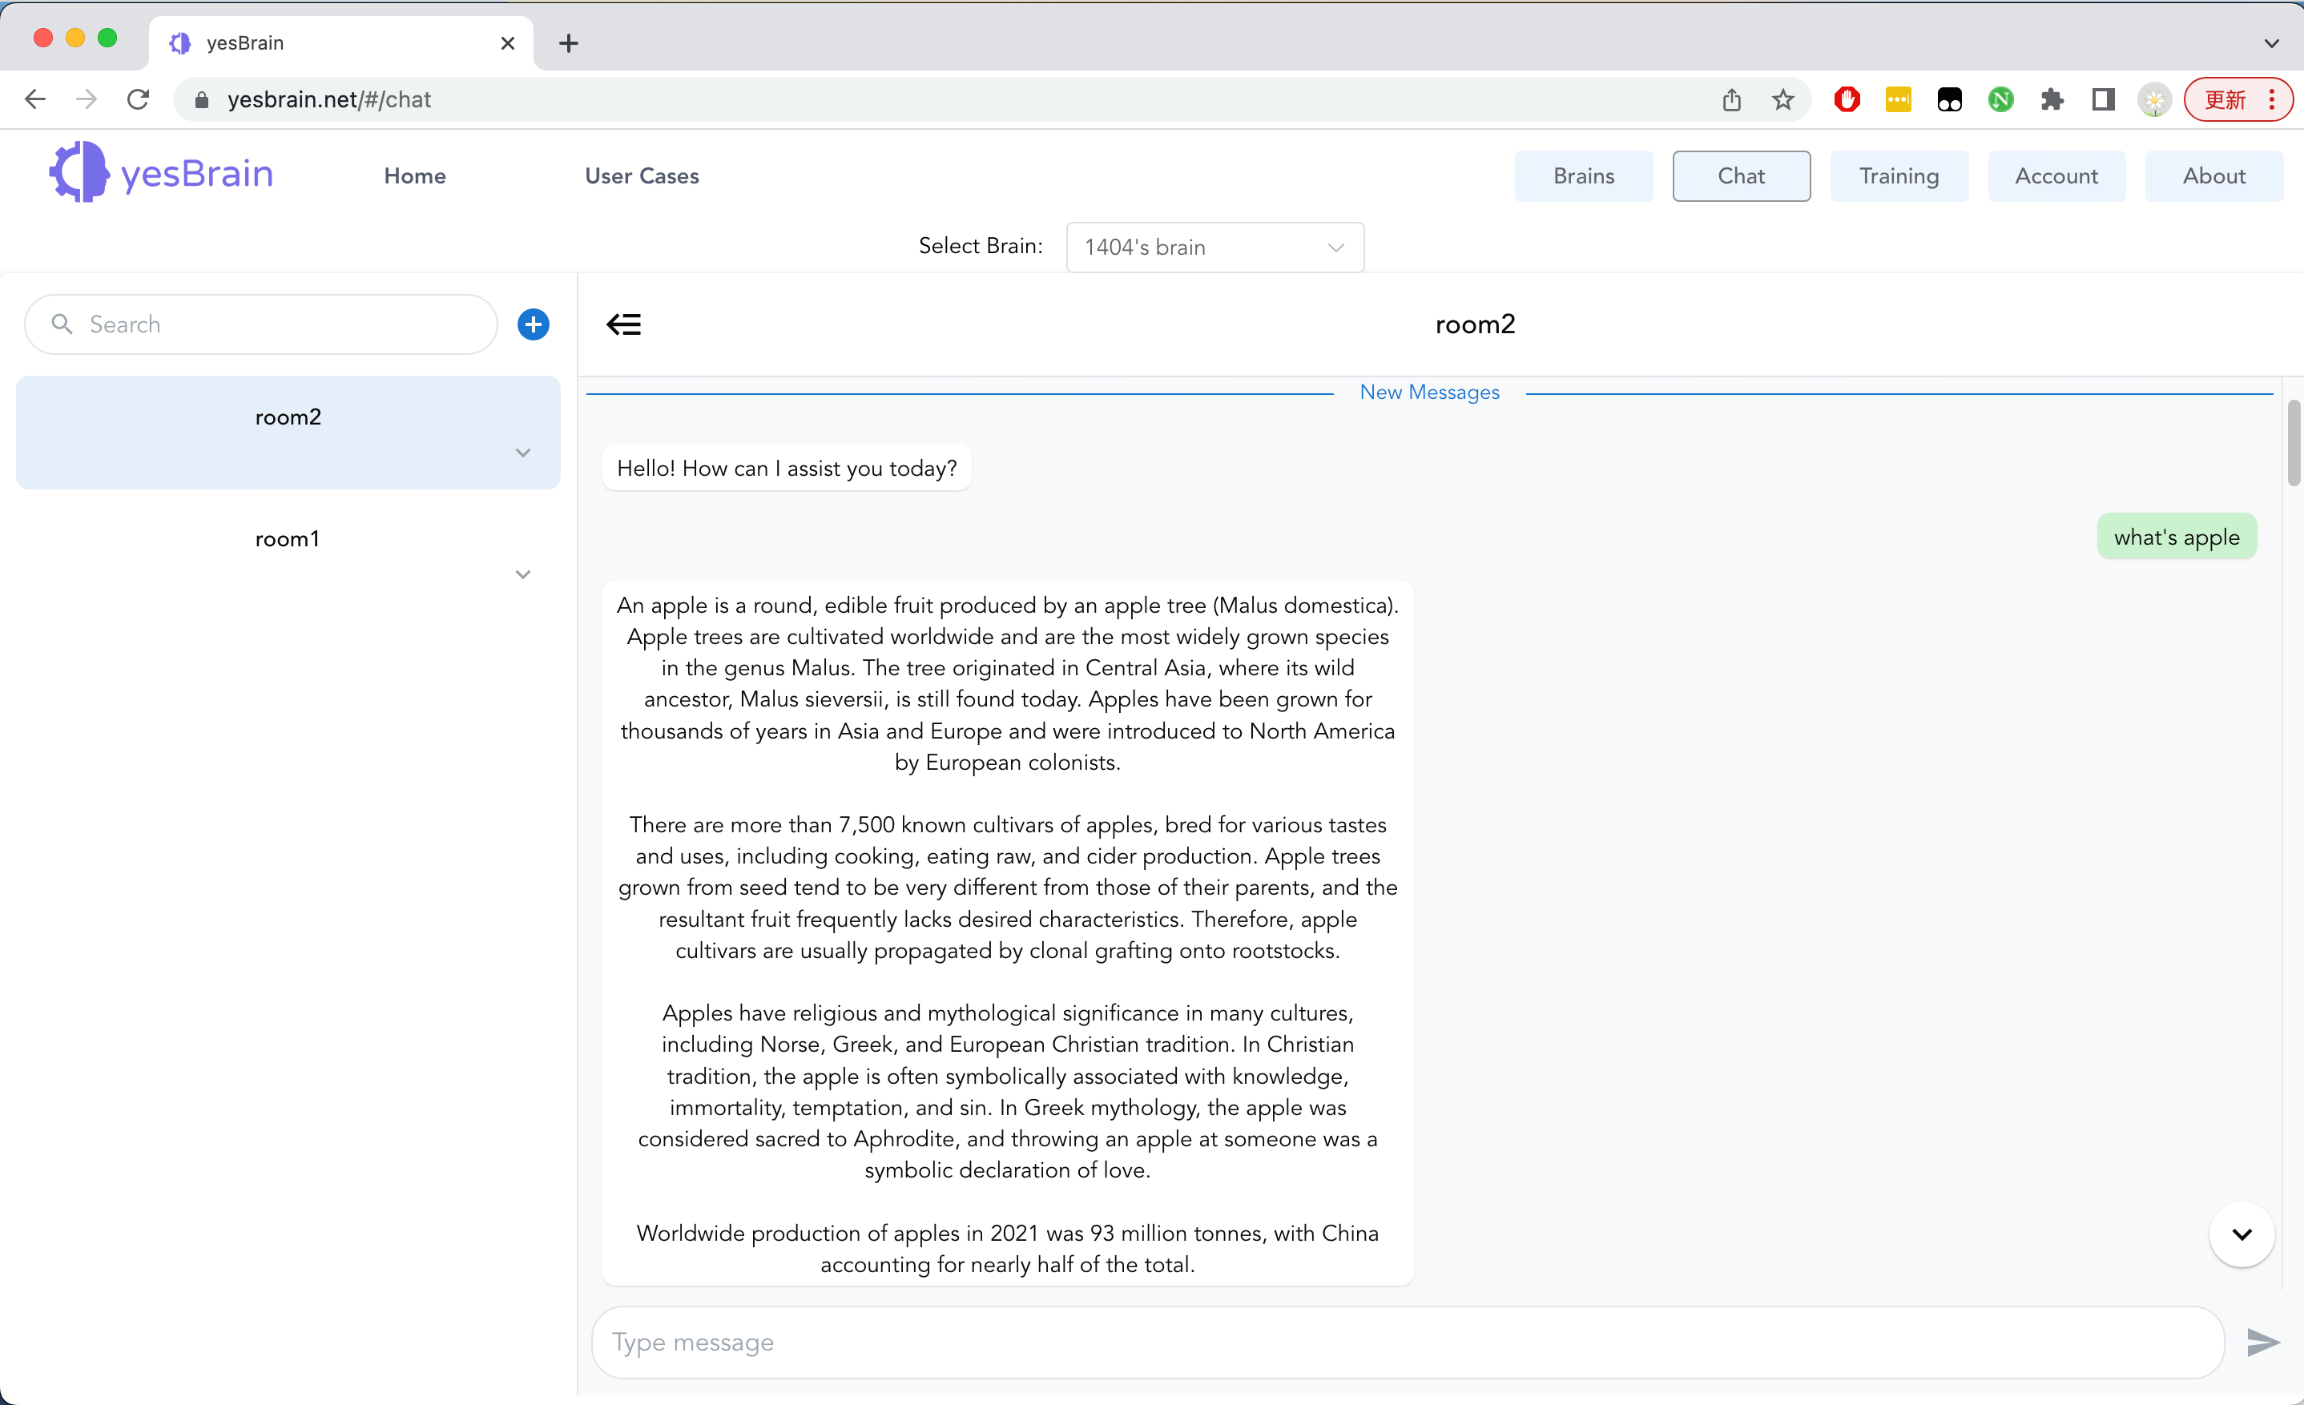Expand the room1 options chevron

point(522,574)
